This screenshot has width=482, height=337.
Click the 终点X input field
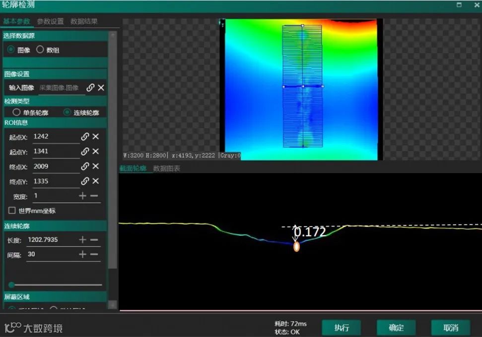pos(56,167)
